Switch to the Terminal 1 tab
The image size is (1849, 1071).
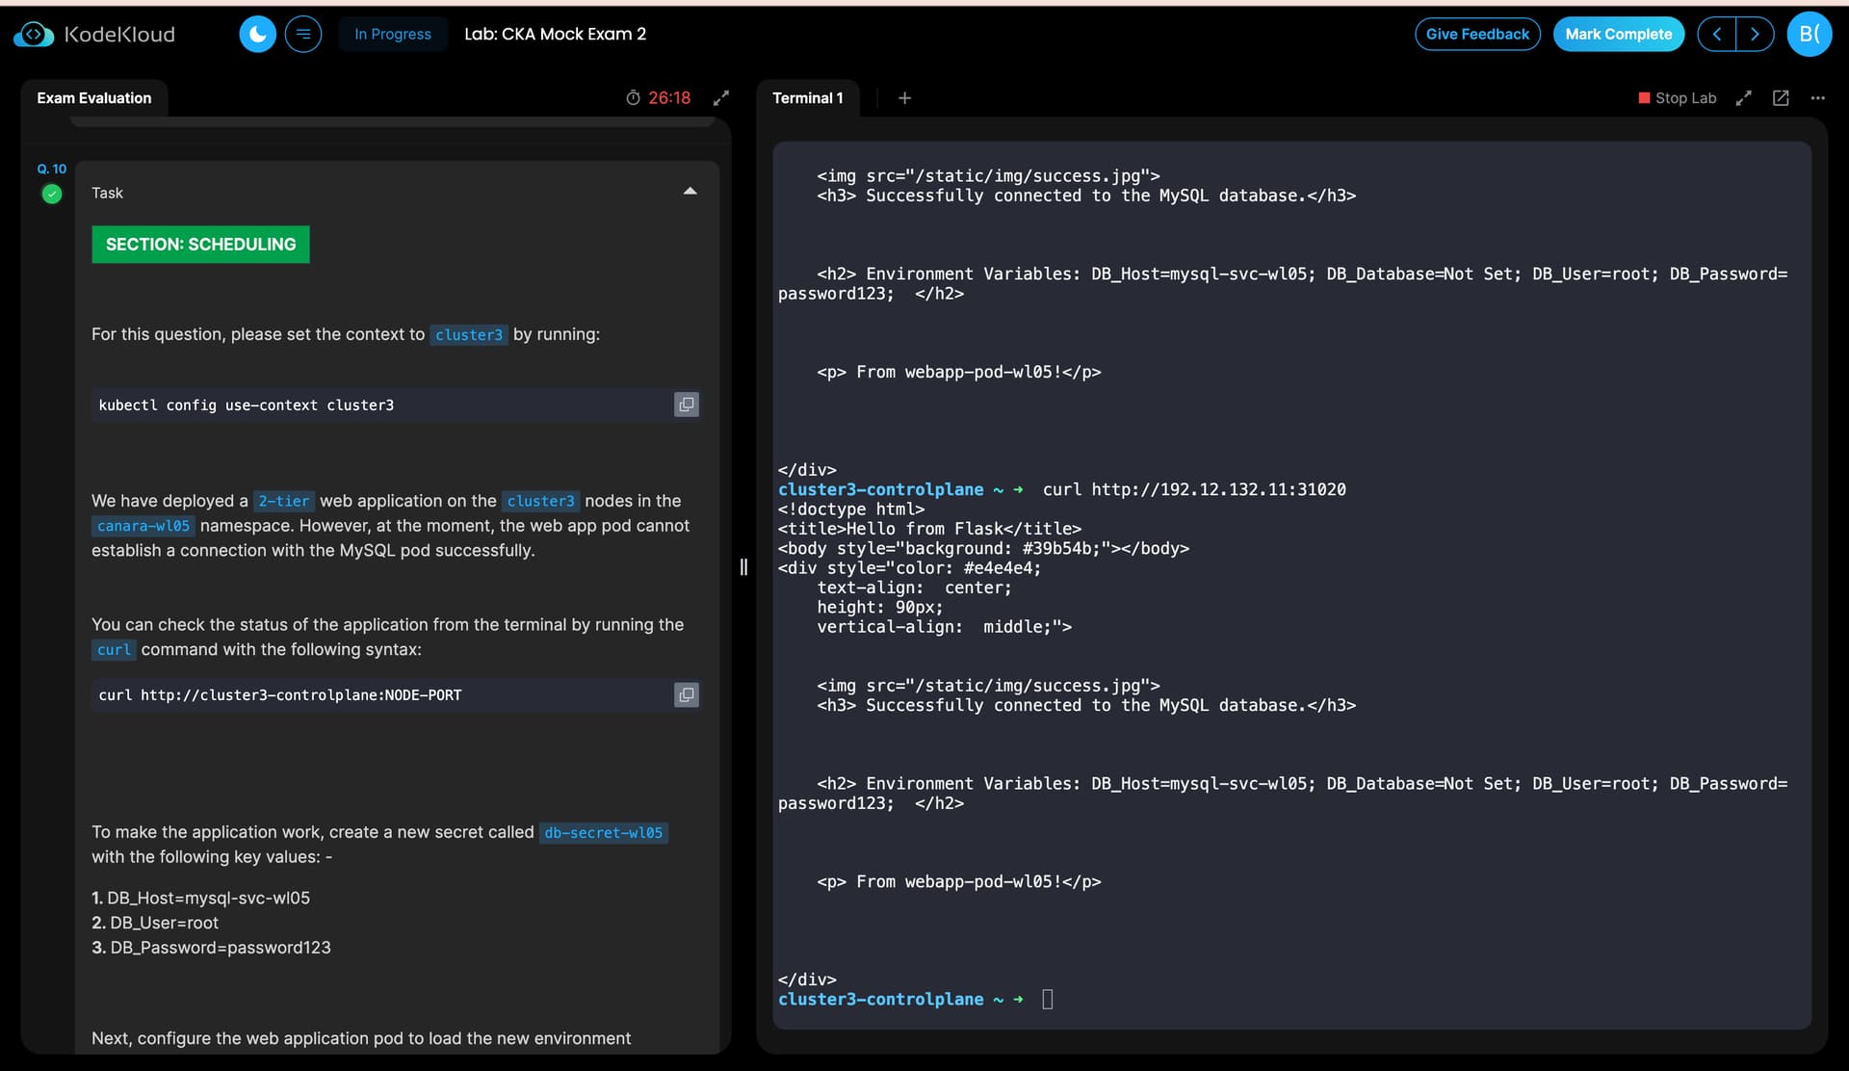pos(807,98)
